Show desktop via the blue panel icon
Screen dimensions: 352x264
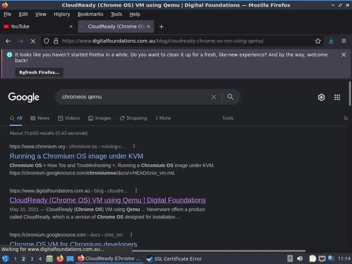(x=70, y=259)
